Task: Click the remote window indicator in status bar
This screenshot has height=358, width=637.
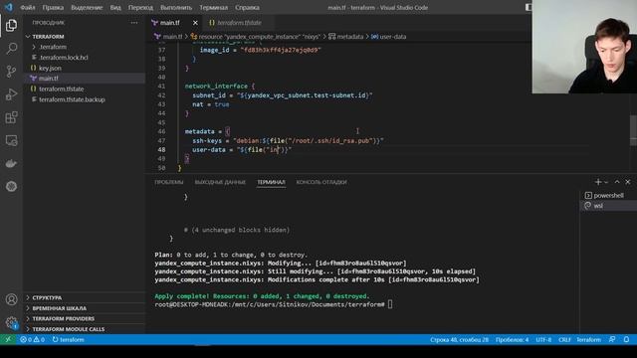Action: click(8, 339)
